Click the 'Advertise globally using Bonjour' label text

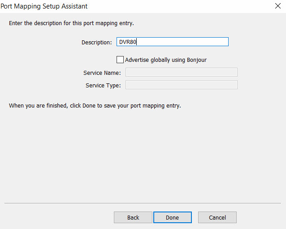pos(165,60)
